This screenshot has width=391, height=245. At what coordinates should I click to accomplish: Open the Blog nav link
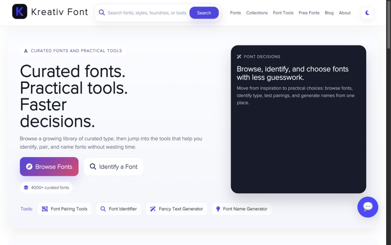[x=329, y=13]
